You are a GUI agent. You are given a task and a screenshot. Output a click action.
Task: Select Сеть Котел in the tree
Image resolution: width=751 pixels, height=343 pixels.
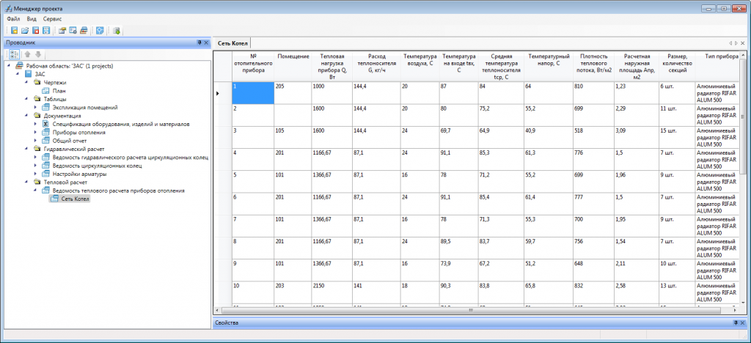tap(76, 199)
